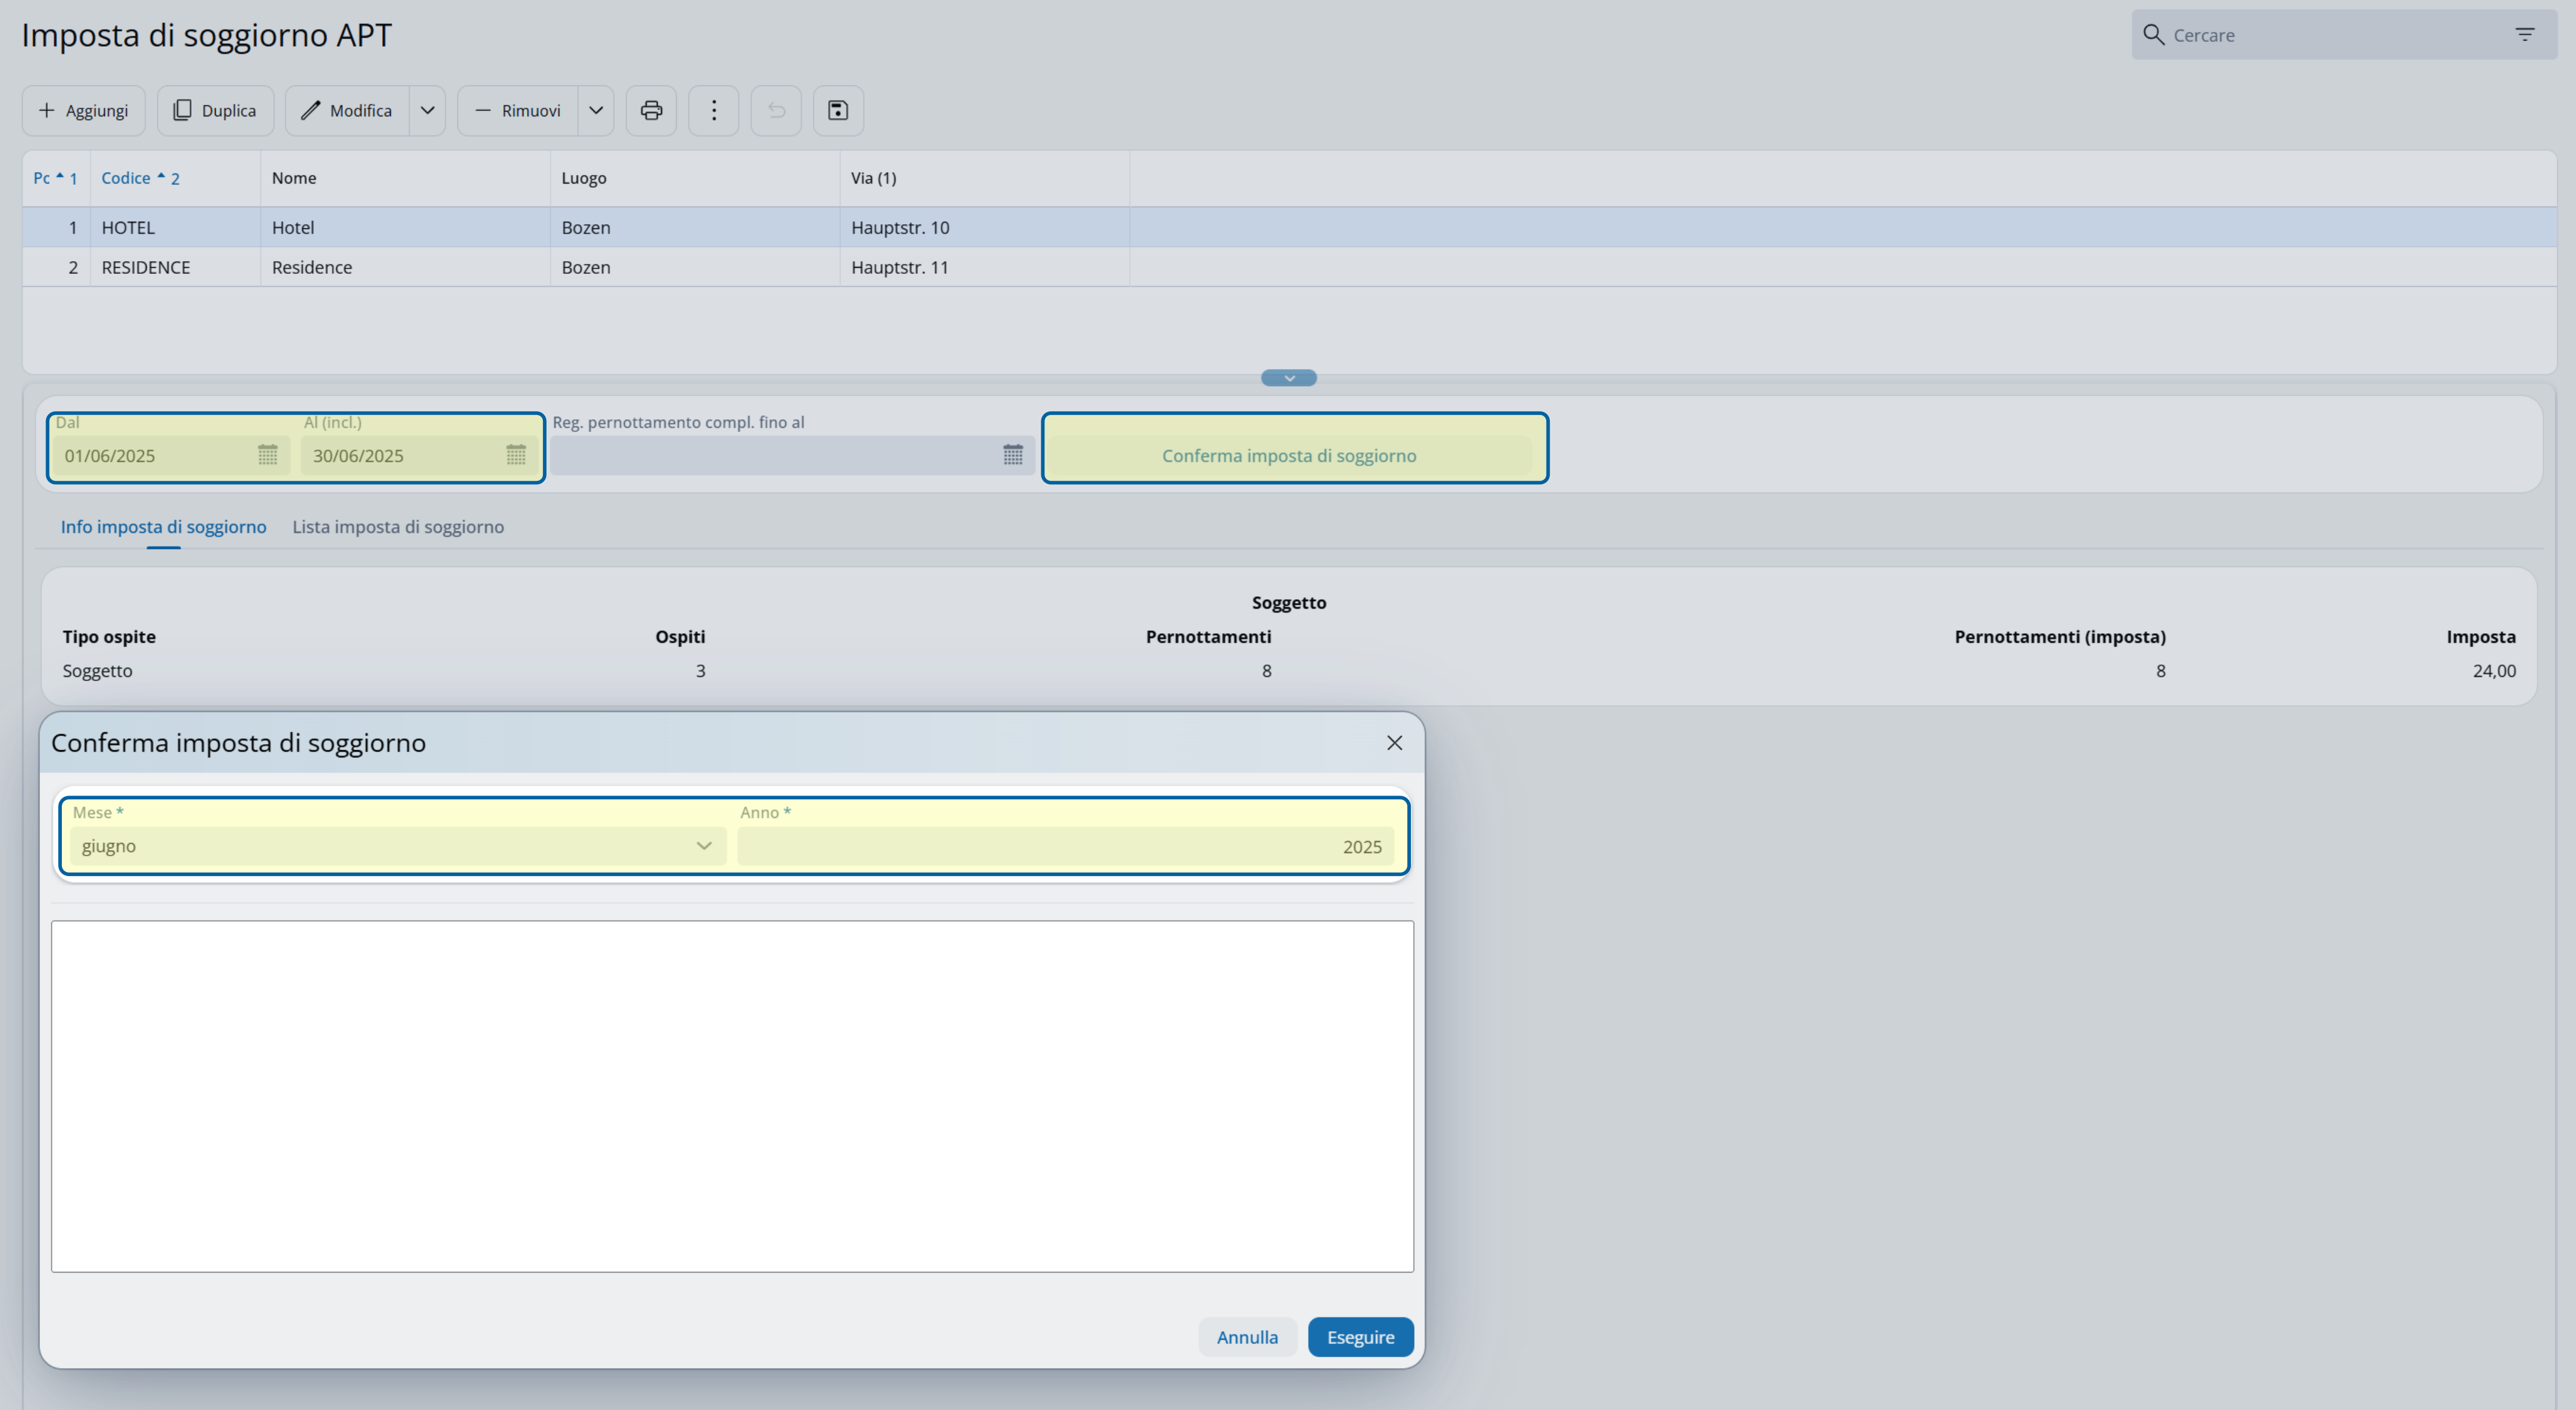Close the Conferma imposta di soggiorno dialog

tap(1394, 743)
